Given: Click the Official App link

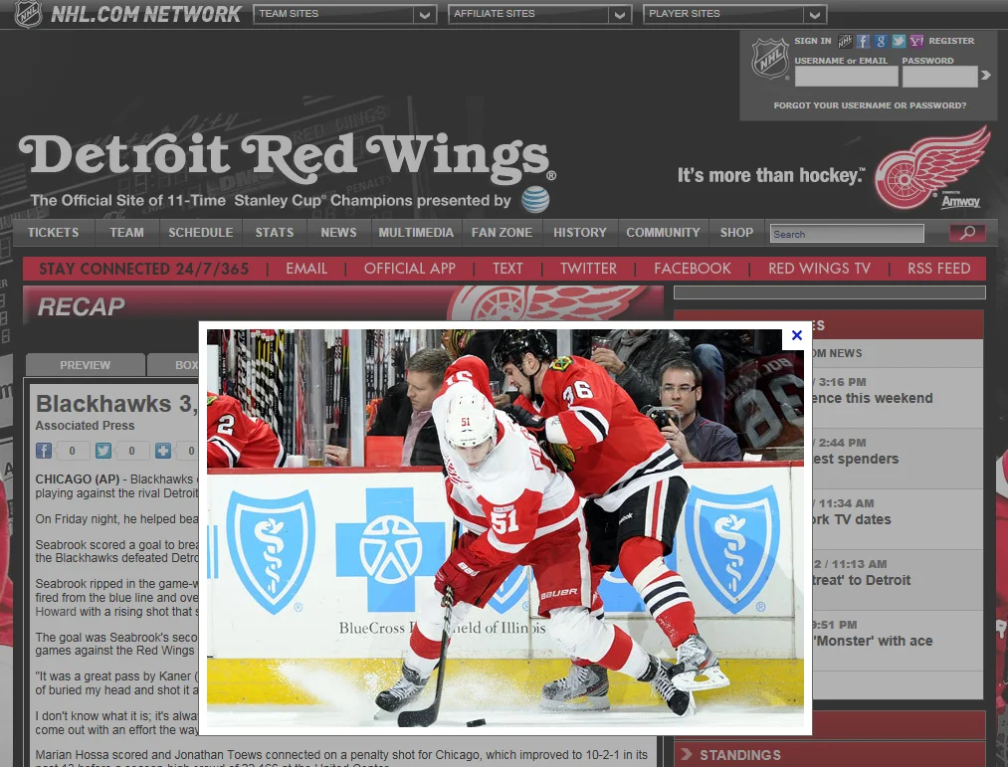Looking at the screenshot, I should (x=410, y=268).
